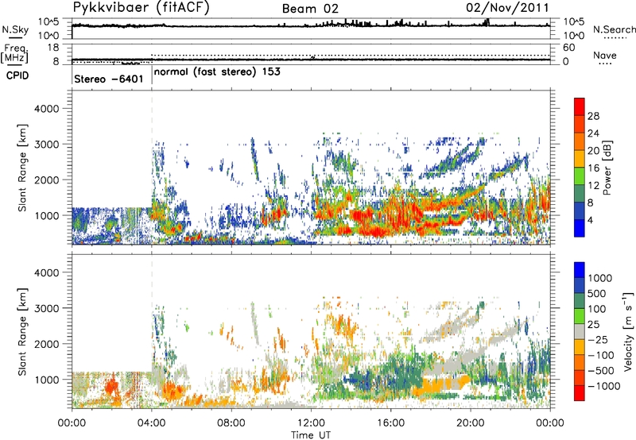Viewport: 636px width, 440px height.
Task: Click the Nave legend label
Action: (604, 56)
